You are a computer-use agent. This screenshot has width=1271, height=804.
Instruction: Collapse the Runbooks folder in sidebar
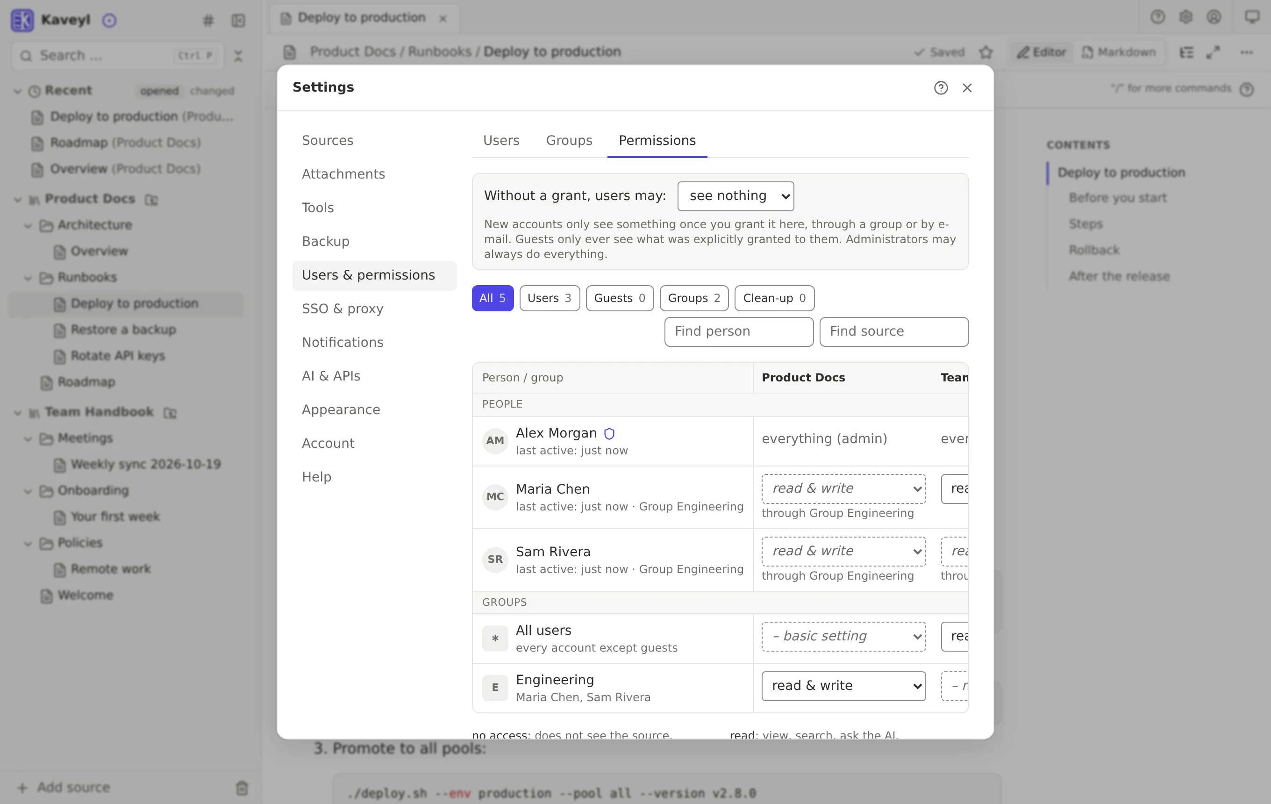click(28, 278)
